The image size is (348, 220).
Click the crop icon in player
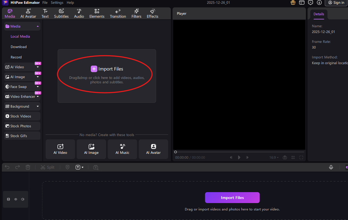[293, 157]
